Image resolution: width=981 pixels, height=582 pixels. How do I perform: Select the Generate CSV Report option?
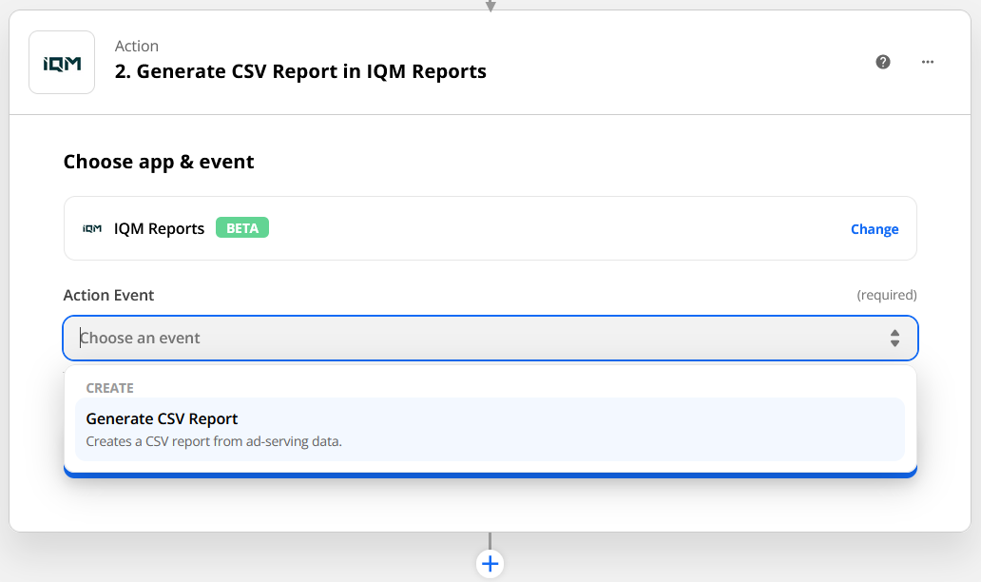coord(162,419)
